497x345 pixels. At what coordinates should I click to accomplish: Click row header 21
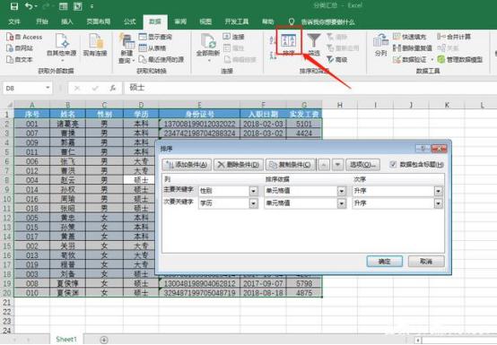[x=6, y=302]
